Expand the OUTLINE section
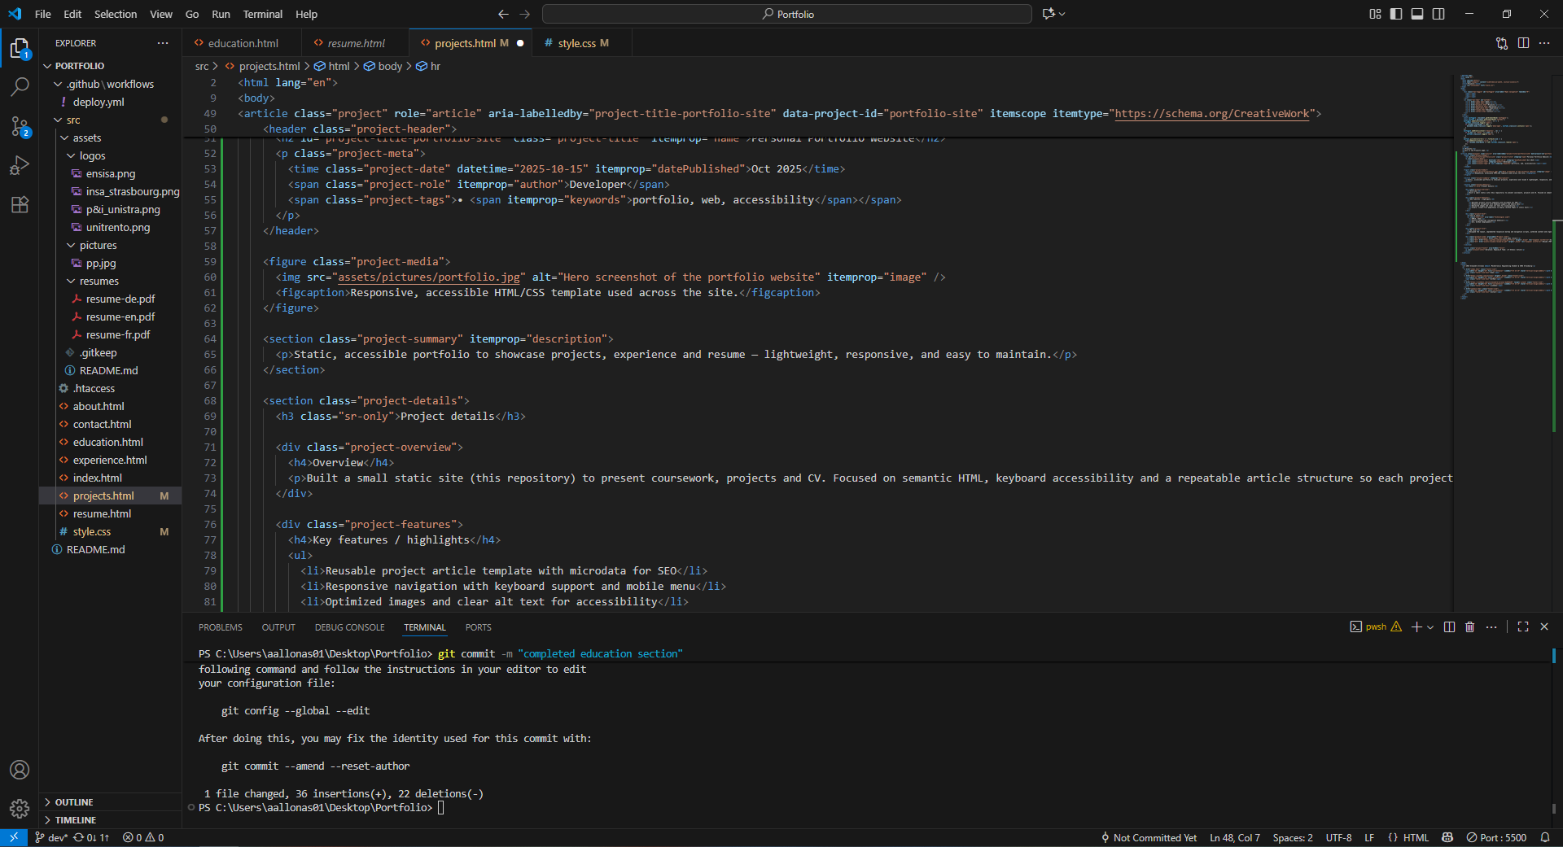This screenshot has height=847, width=1563. [73, 802]
